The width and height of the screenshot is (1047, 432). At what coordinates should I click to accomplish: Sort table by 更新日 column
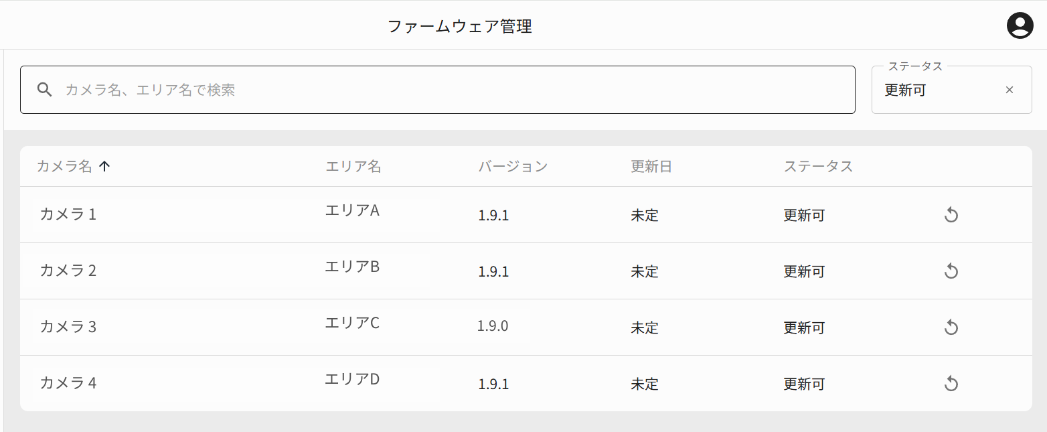(651, 167)
